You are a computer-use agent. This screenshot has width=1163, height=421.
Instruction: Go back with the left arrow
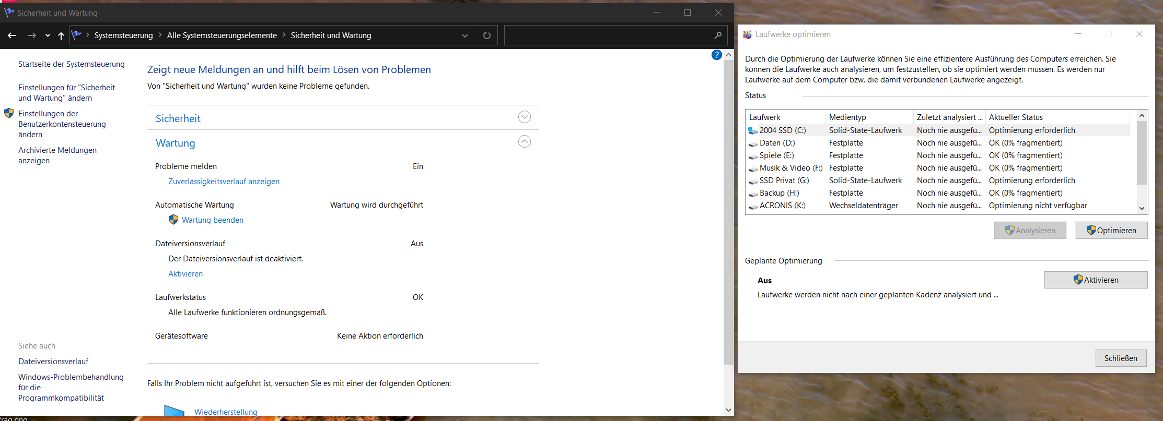(x=11, y=35)
